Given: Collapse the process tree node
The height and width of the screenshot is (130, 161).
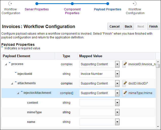Looking at the screenshot, I should tap(6, 64).
